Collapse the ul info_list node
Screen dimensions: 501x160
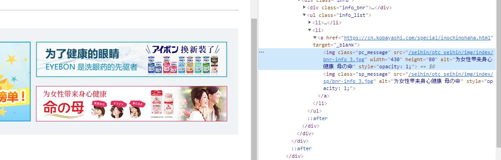pyautogui.click(x=305, y=15)
